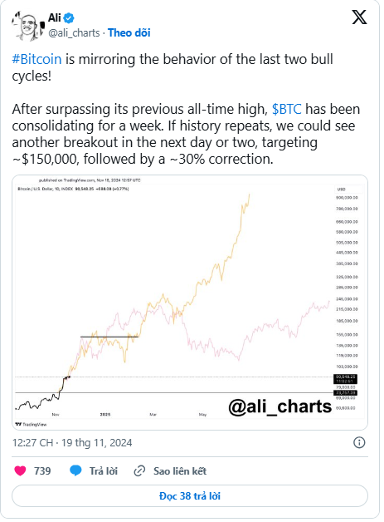This screenshot has width=384, height=522.
Task: Open the #Bitcoin hashtag
Action: [x=36, y=59]
